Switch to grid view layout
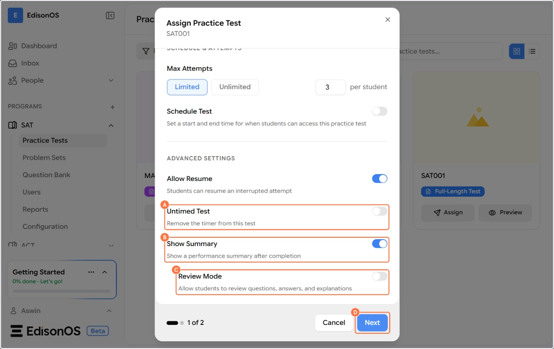The image size is (554, 349). (x=517, y=51)
